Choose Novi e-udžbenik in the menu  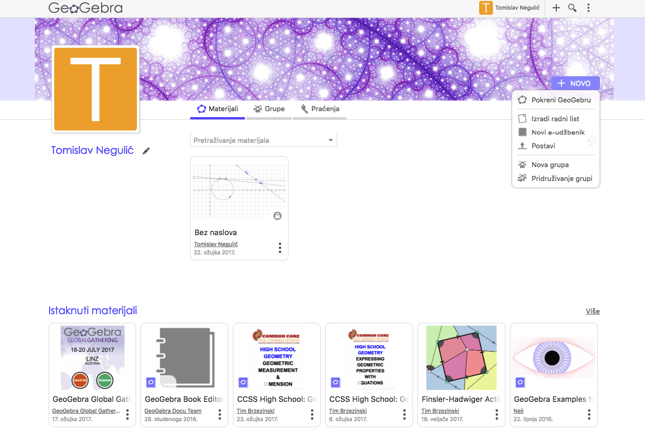point(558,132)
